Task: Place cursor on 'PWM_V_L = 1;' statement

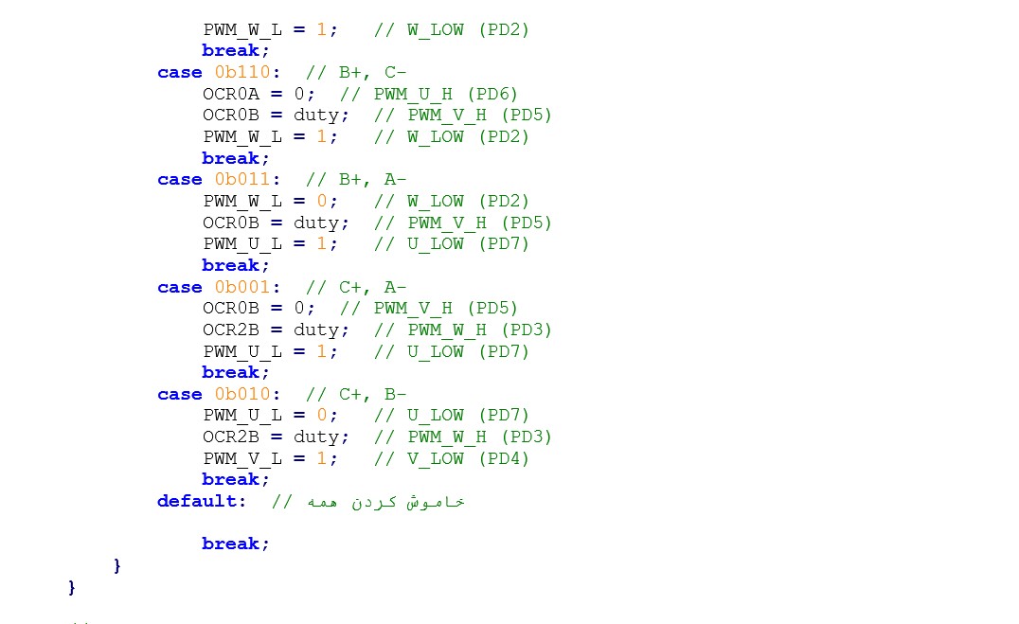Action: 270,459
